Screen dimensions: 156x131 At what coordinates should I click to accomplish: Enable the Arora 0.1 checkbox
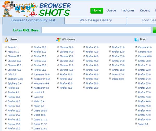[x=6, y=47]
